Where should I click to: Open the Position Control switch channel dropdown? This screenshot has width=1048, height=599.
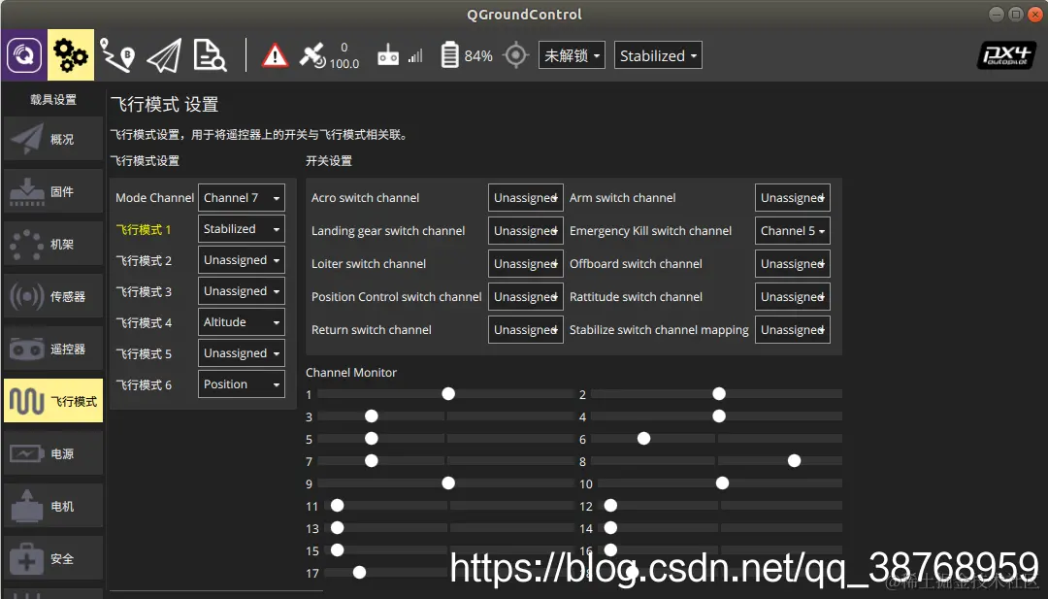click(525, 297)
